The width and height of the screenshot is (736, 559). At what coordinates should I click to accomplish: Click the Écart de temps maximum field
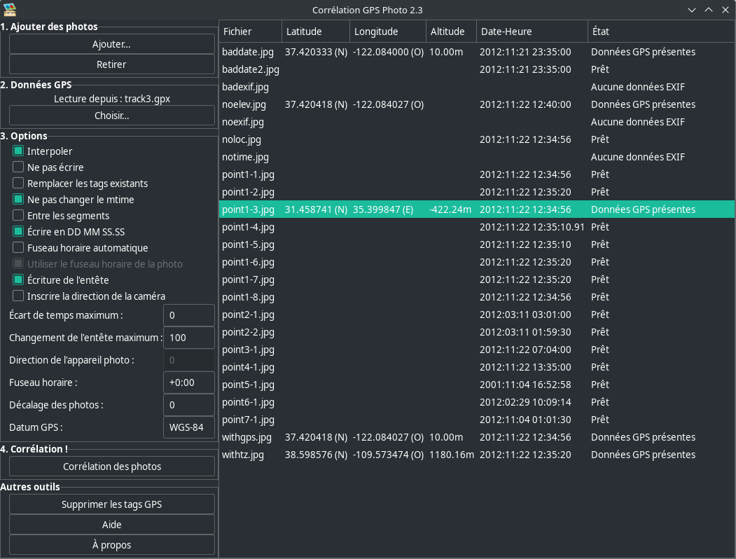coord(188,315)
